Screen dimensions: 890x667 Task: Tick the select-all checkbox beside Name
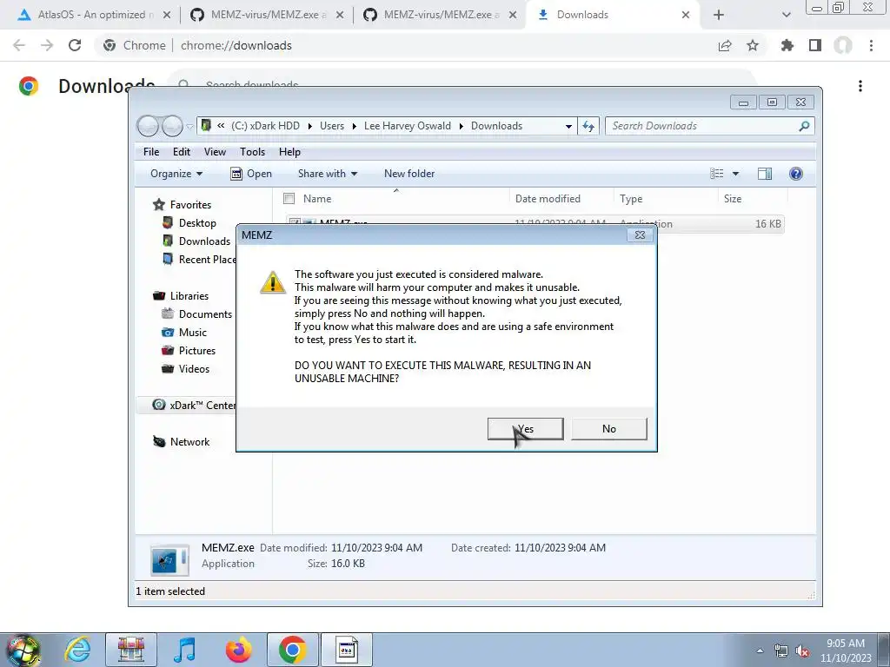pos(289,199)
